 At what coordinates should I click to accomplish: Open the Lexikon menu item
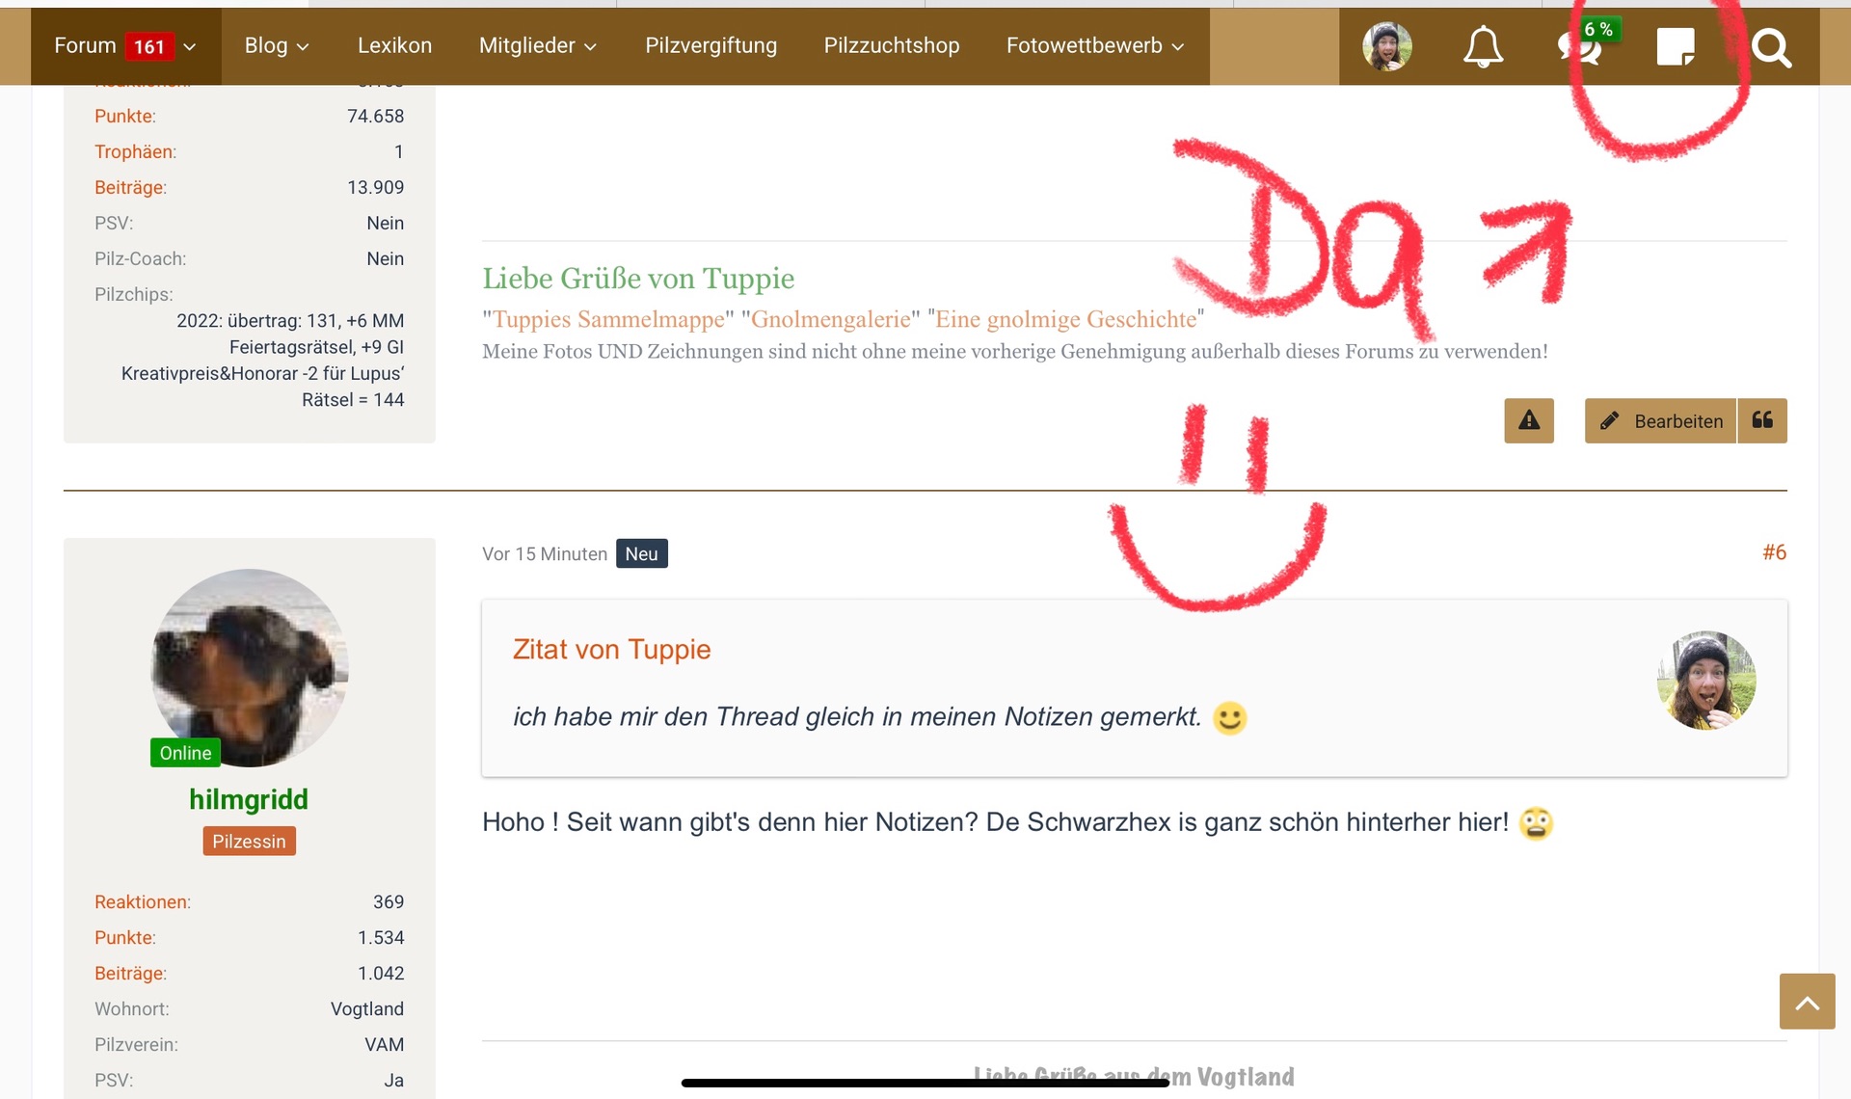click(394, 46)
